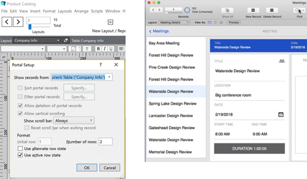Screen dimensions: 307x179
Task: Uncheck Use active row state
Action: pyautogui.click(x=20, y=155)
